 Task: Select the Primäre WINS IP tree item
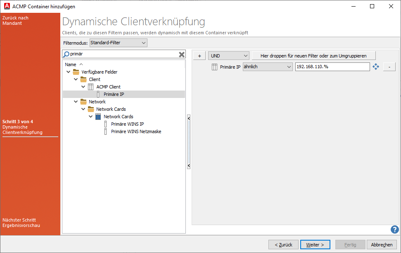(127, 124)
